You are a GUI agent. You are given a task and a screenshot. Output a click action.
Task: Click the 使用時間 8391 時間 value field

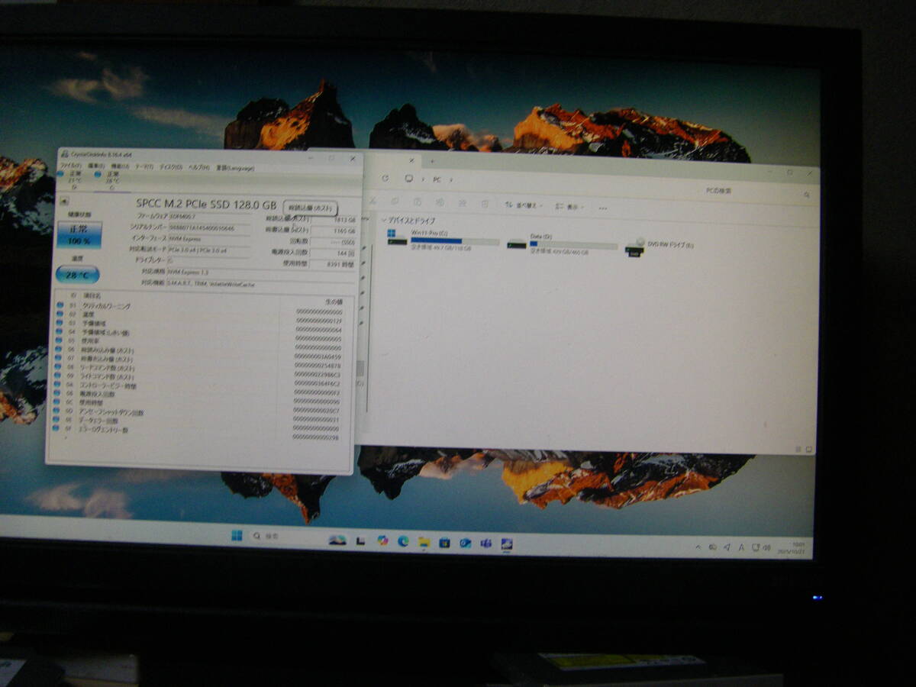pyautogui.click(x=334, y=263)
